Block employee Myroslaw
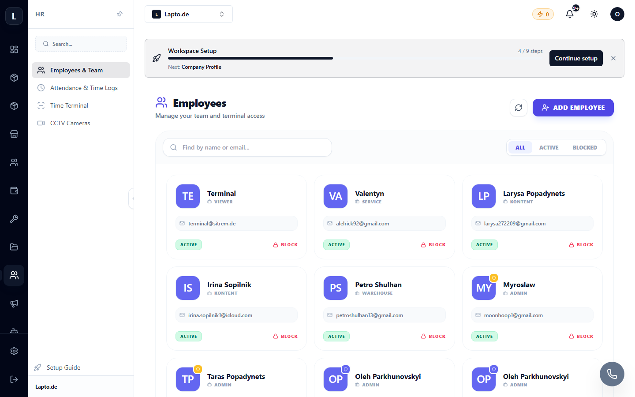 tap(581, 337)
